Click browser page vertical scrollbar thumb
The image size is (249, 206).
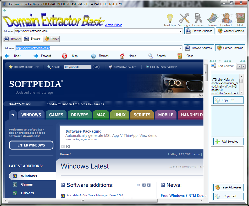click(206, 73)
